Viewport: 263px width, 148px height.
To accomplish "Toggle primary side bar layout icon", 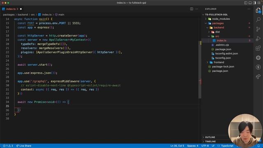I will click(246, 3).
